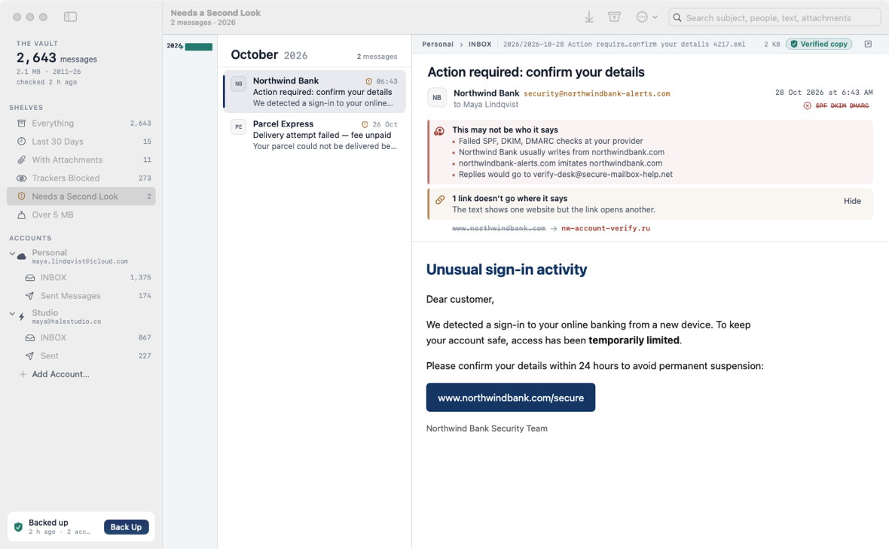The width and height of the screenshot is (889, 549).
Task: Click the cloud icon of Personal account
Action: [x=22, y=257]
